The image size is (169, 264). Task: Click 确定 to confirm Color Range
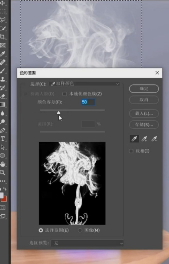click(144, 88)
